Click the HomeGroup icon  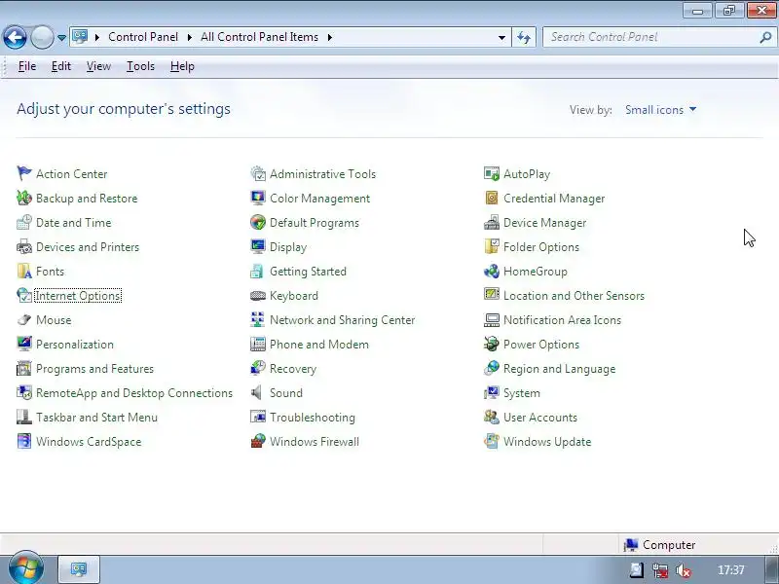click(492, 271)
